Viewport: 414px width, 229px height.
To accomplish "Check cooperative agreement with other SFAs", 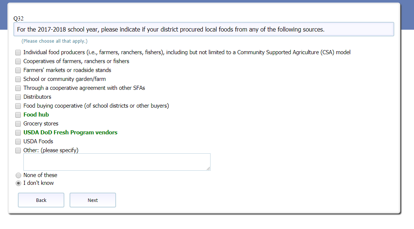I will pyautogui.click(x=18, y=88).
